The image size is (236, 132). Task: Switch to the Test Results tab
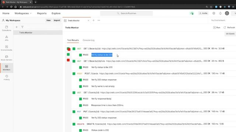click(73, 40)
